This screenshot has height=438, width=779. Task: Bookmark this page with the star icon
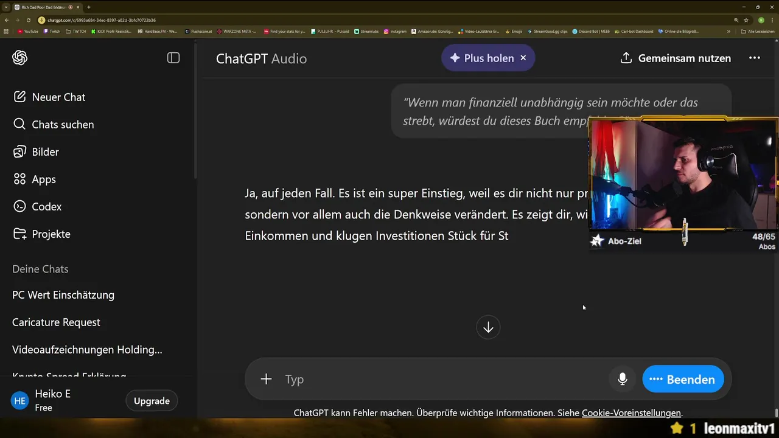(x=746, y=20)
